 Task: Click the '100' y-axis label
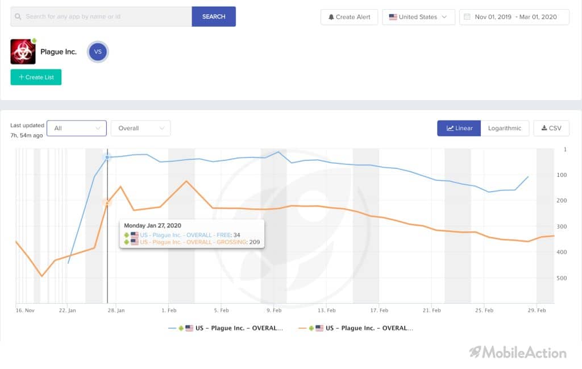(562, 175)
